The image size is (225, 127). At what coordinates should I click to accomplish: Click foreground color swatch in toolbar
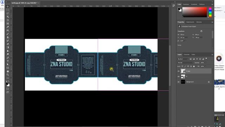click(7, 84)
